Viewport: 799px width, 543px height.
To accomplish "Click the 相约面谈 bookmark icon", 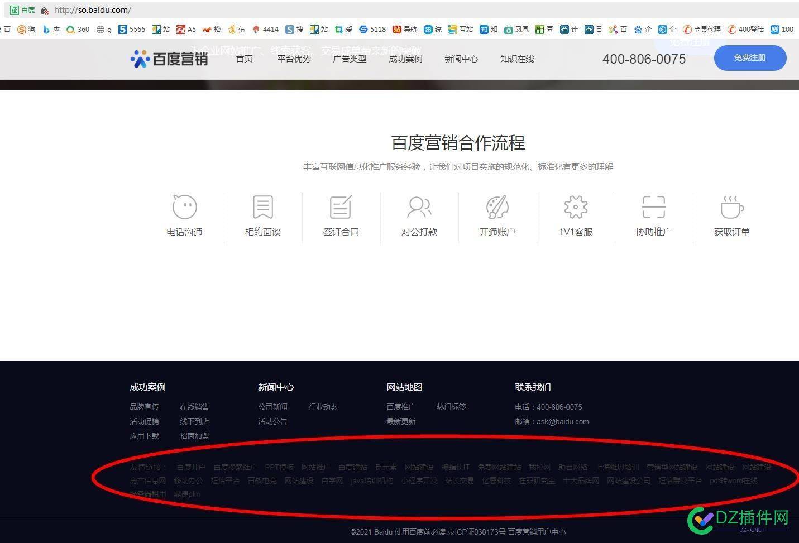I will click(x=262, y=206).
